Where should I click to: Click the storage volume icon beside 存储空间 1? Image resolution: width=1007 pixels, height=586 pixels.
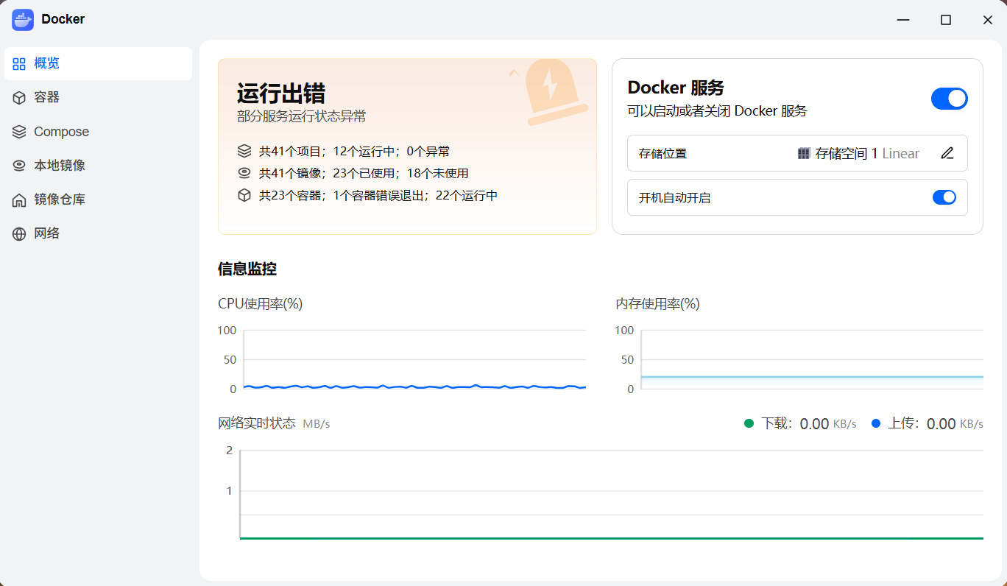[804, 153]
